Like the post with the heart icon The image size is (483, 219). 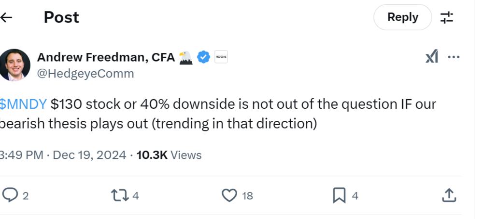pyautogui.click(x=229, y=195)
